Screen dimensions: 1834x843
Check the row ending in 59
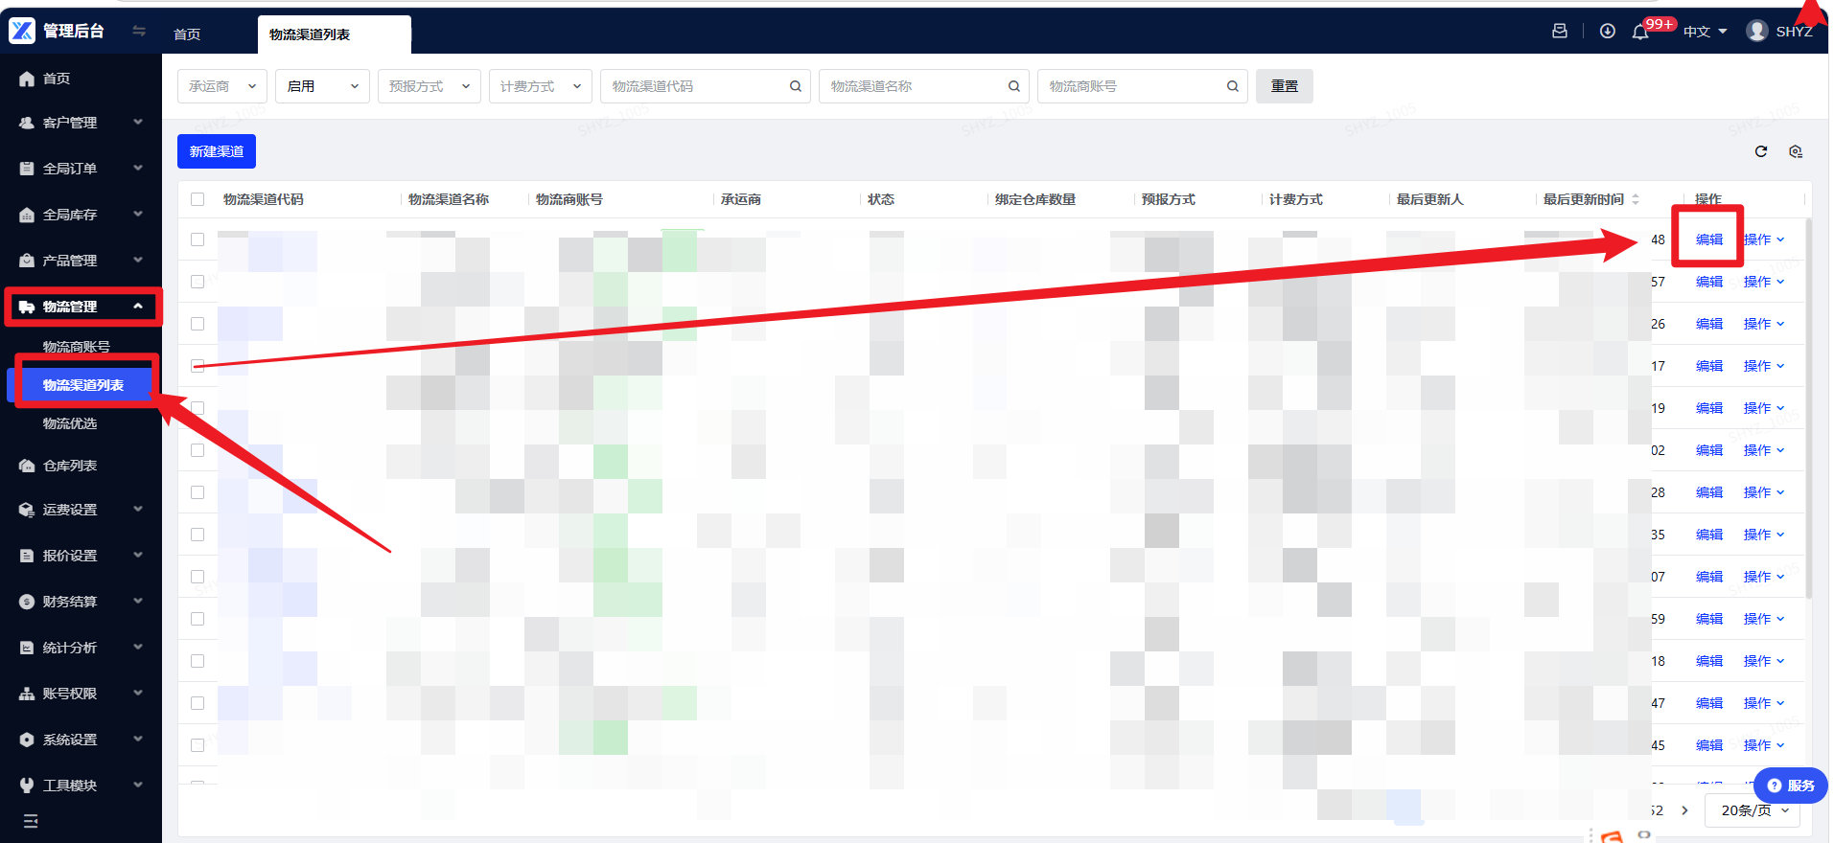pos(197,619)
